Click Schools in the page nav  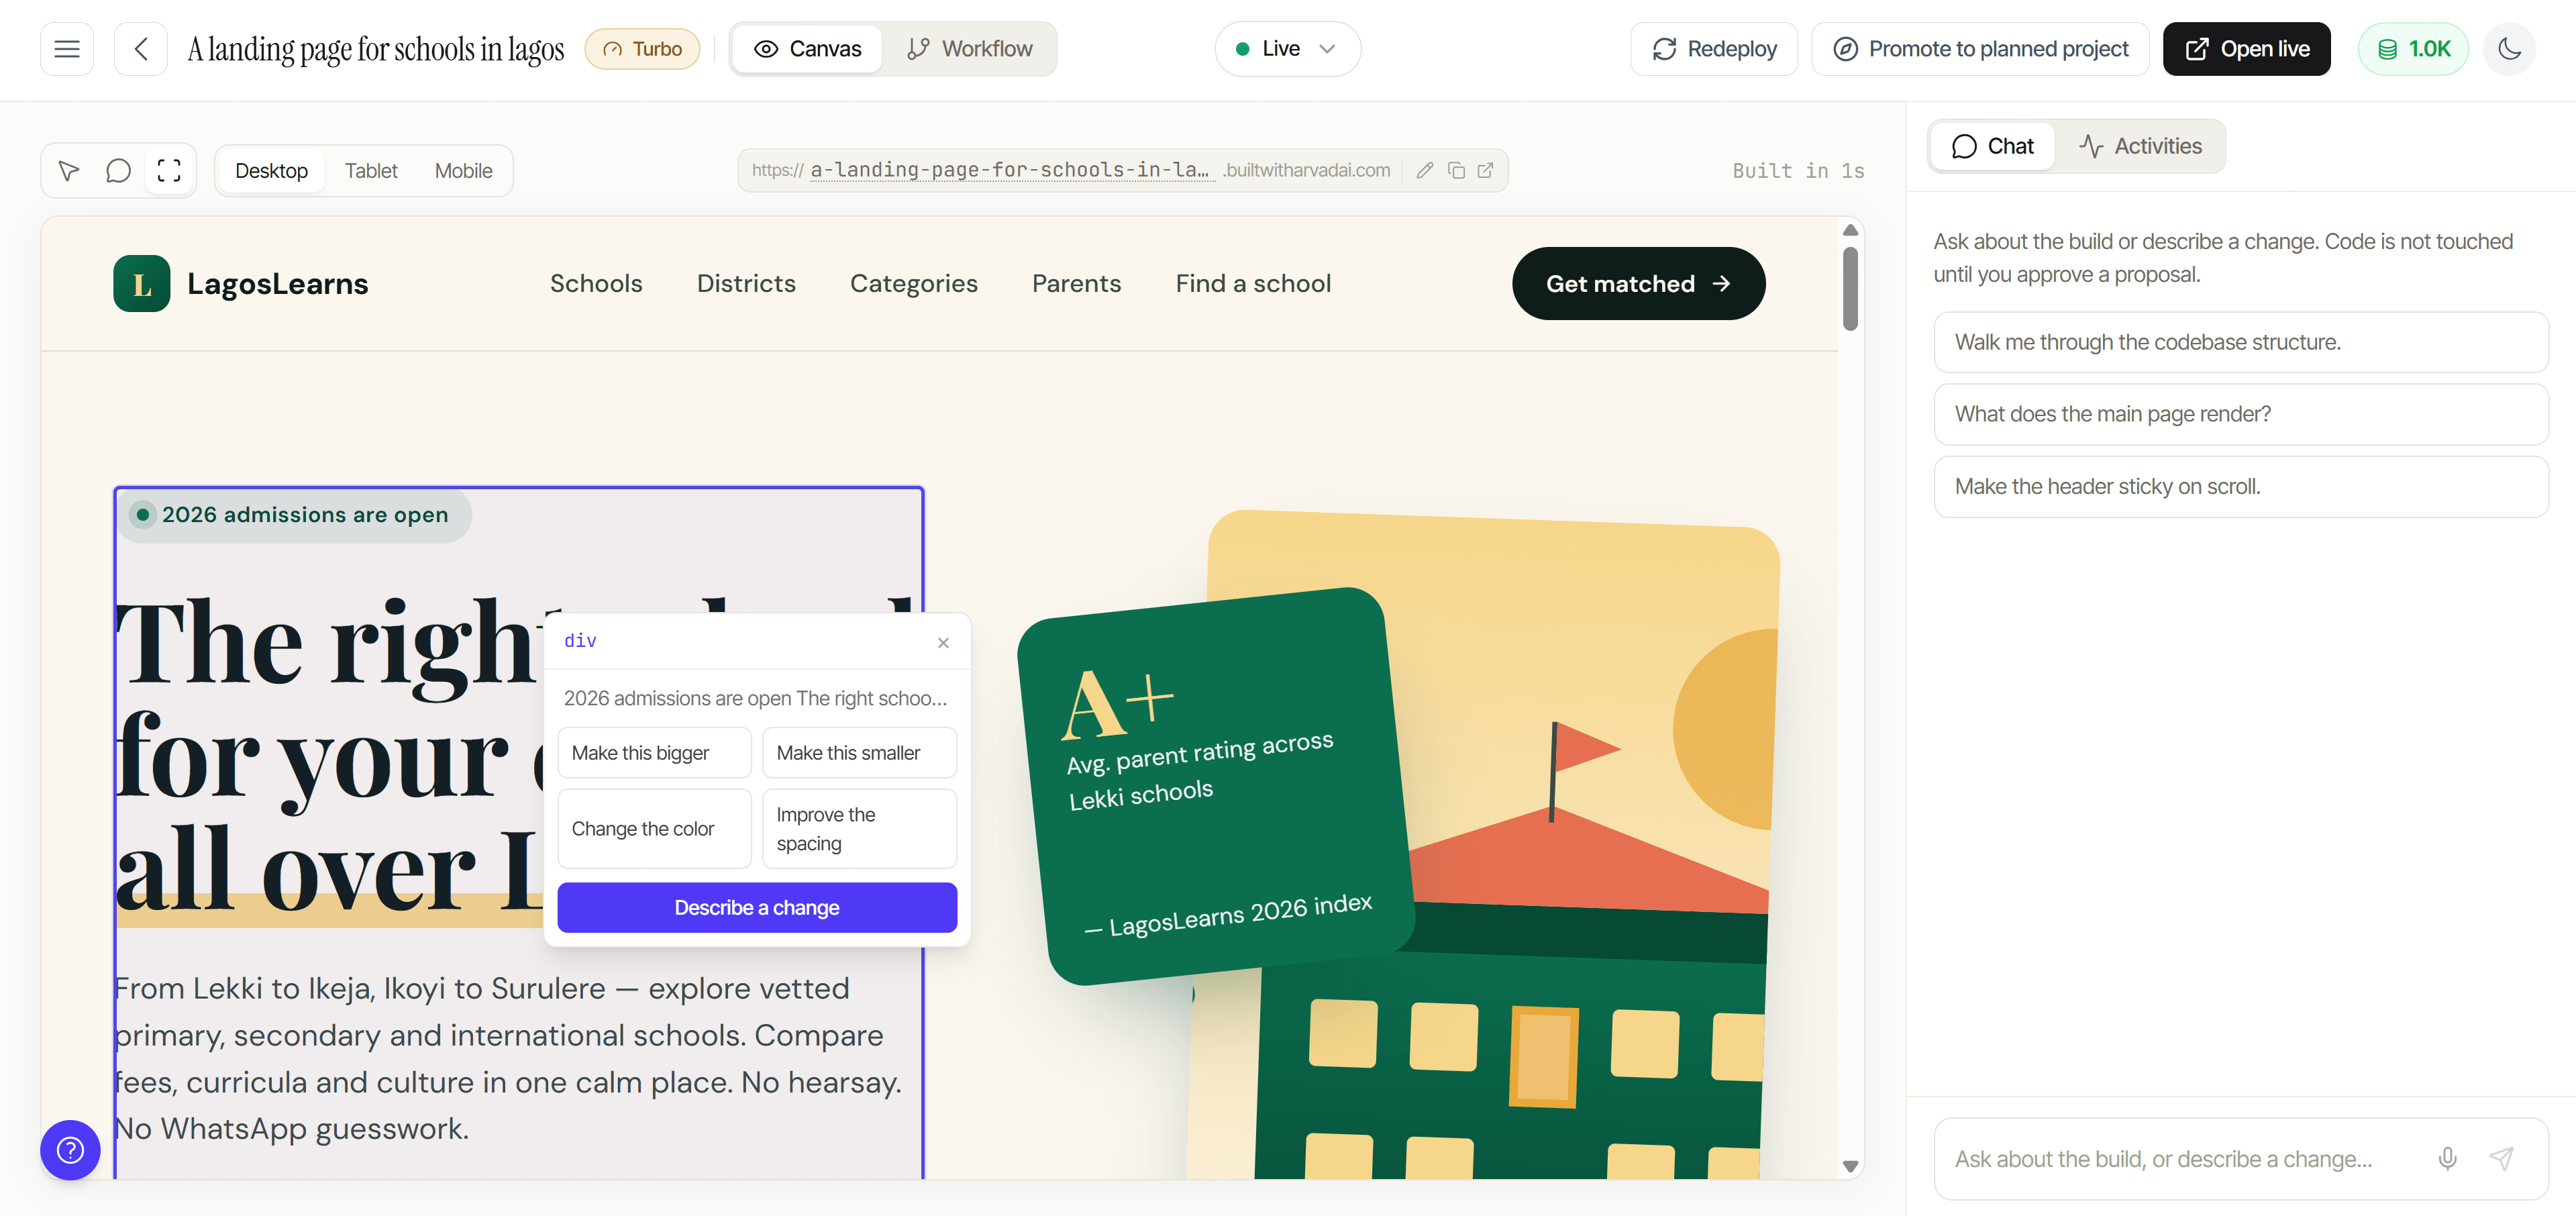[x=596, y=284]
